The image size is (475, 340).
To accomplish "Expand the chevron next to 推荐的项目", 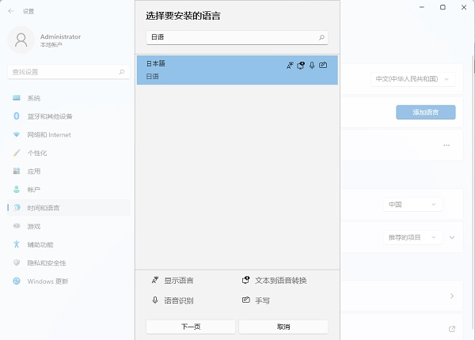I will click(x=452, y=237).
